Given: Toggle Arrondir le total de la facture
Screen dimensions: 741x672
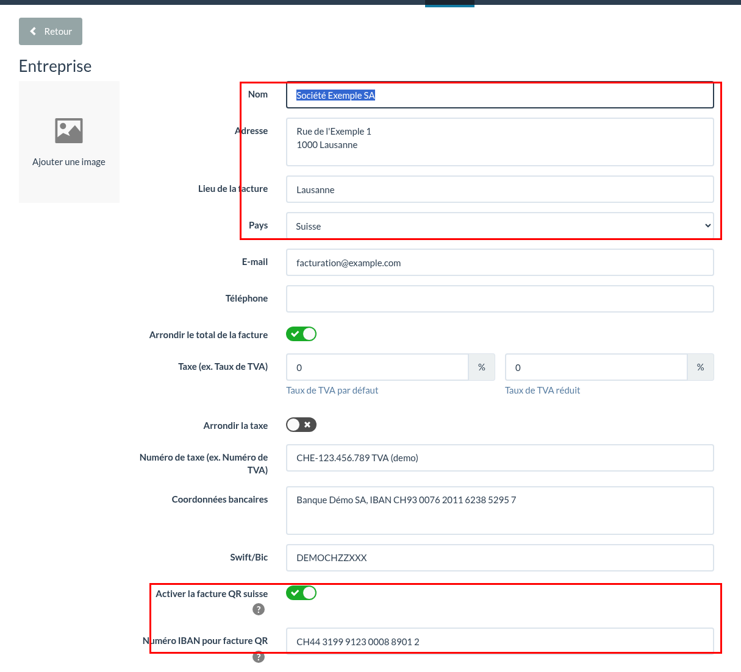Looking at the screenshot, I should tap(301, 334).
